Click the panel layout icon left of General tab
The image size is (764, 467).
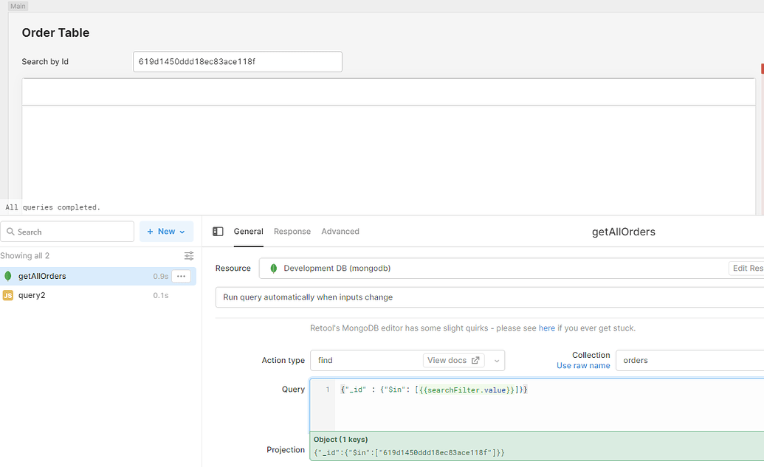tap(218, 231)
